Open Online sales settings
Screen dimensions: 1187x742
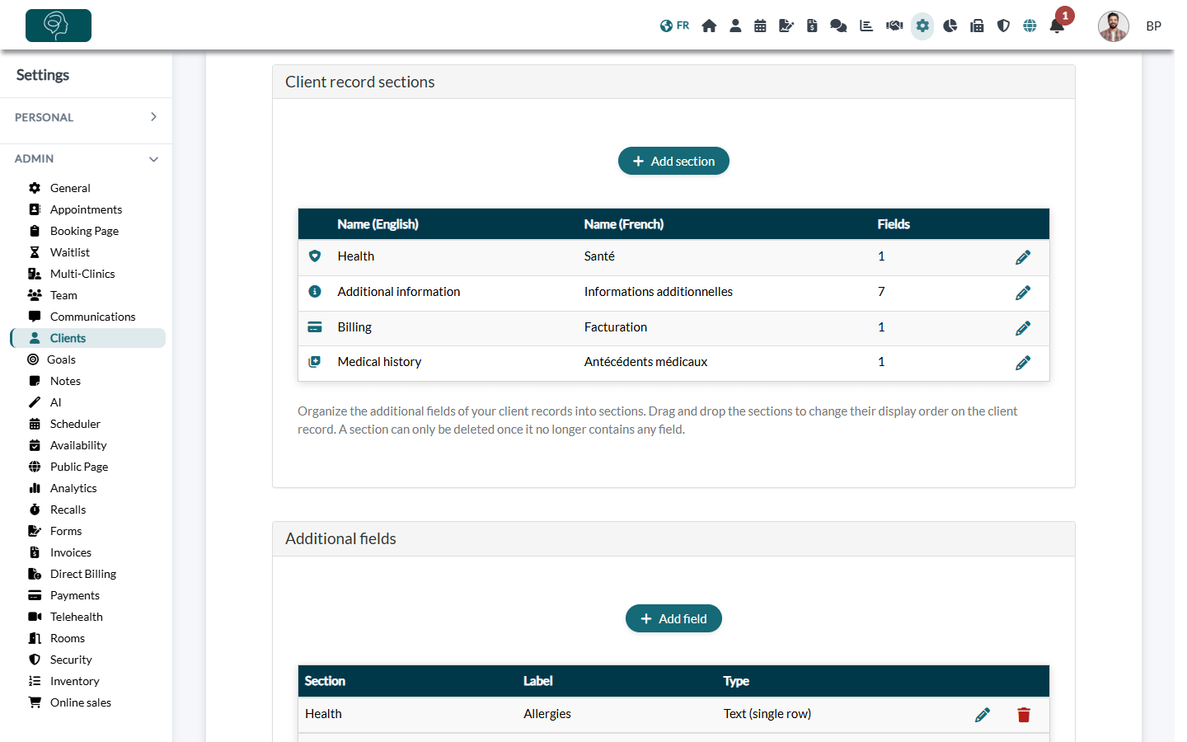[x=81, y=702]
